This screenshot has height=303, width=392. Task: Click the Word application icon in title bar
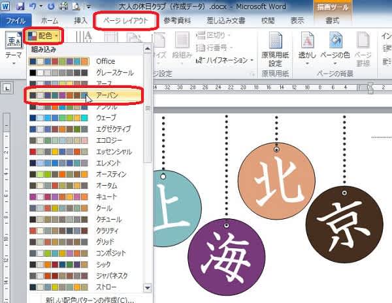pyautogui.click(x=6, y=6)
